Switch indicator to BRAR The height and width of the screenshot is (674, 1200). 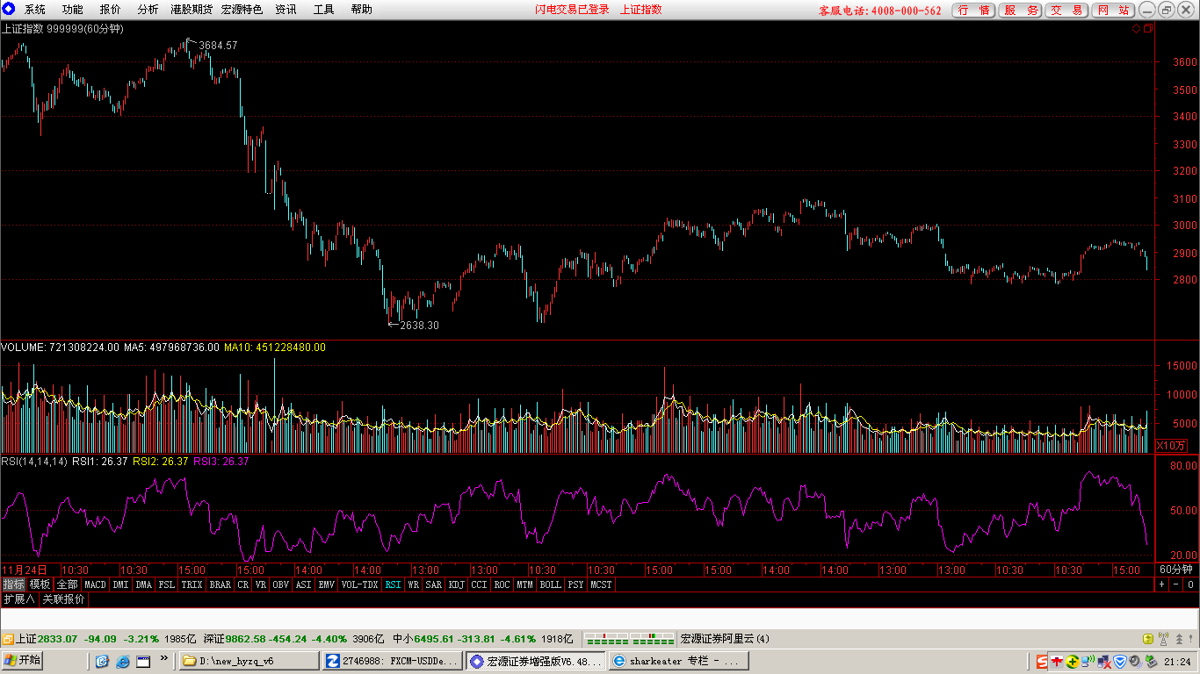point(220,584)
